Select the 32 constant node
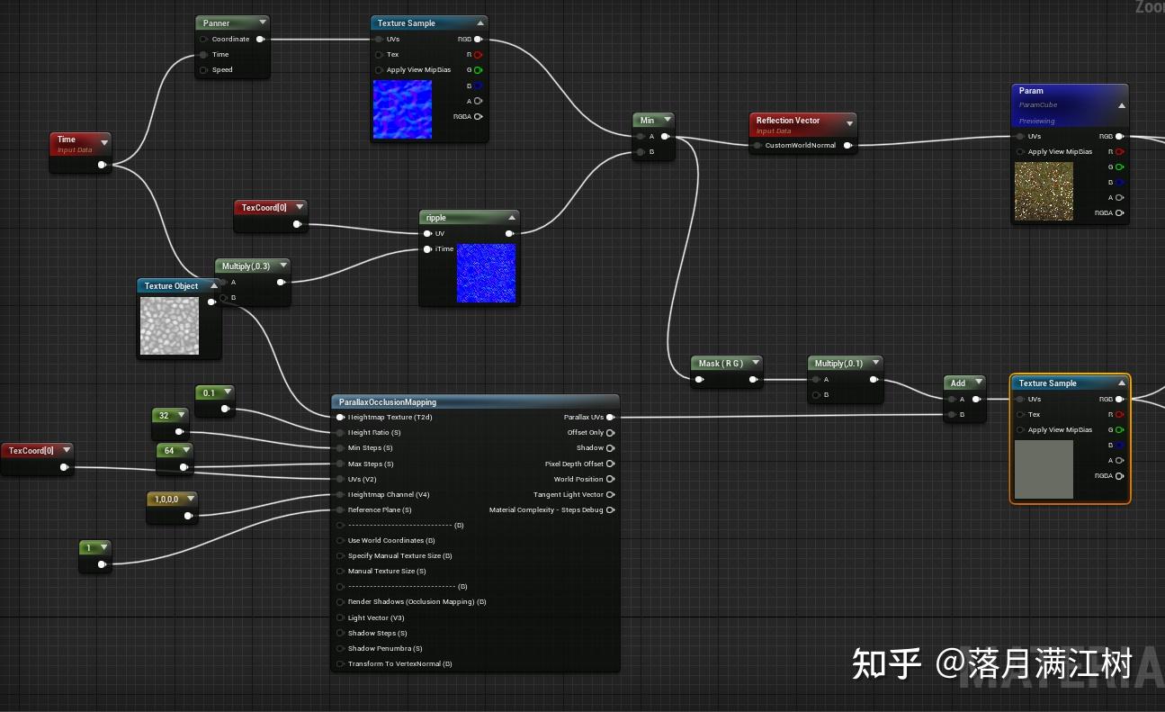Viewport: 1165px width, 712px height. 170,423
